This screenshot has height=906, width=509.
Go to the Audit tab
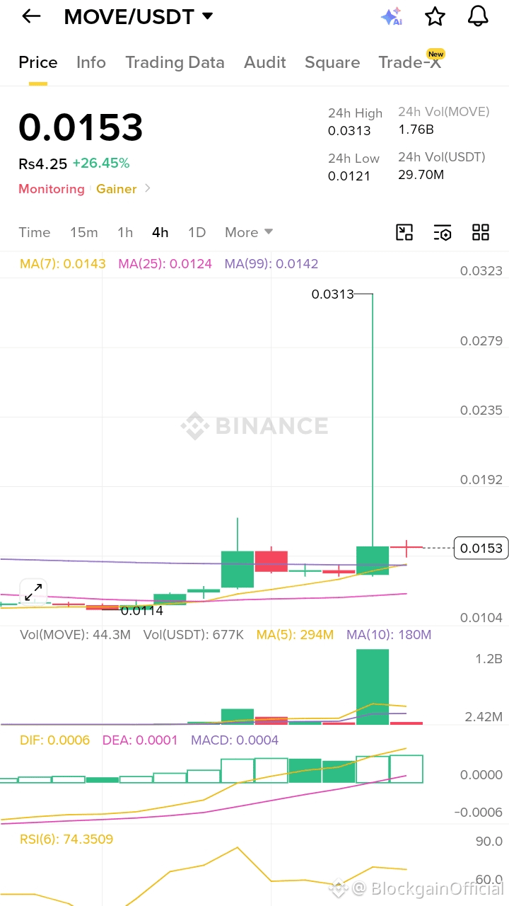pyautogui.click(x=265, y=62)
